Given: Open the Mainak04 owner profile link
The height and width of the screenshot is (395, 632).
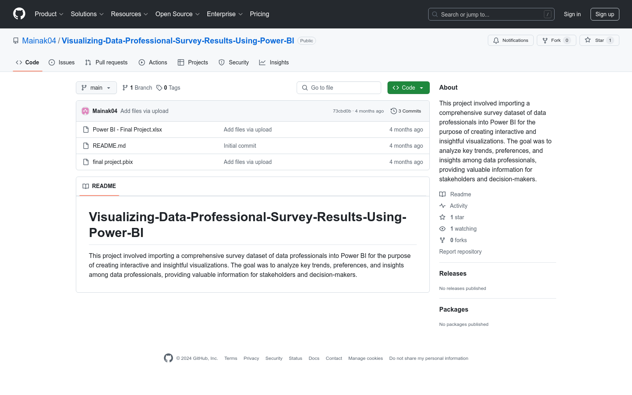Looking at the screenshot, I should pos(39,41).
